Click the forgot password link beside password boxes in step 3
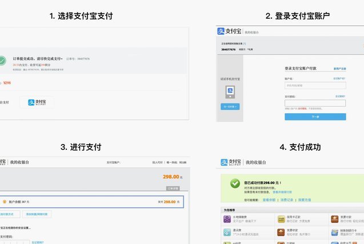Screen dimensions: 364x244 tap(38, 242)
